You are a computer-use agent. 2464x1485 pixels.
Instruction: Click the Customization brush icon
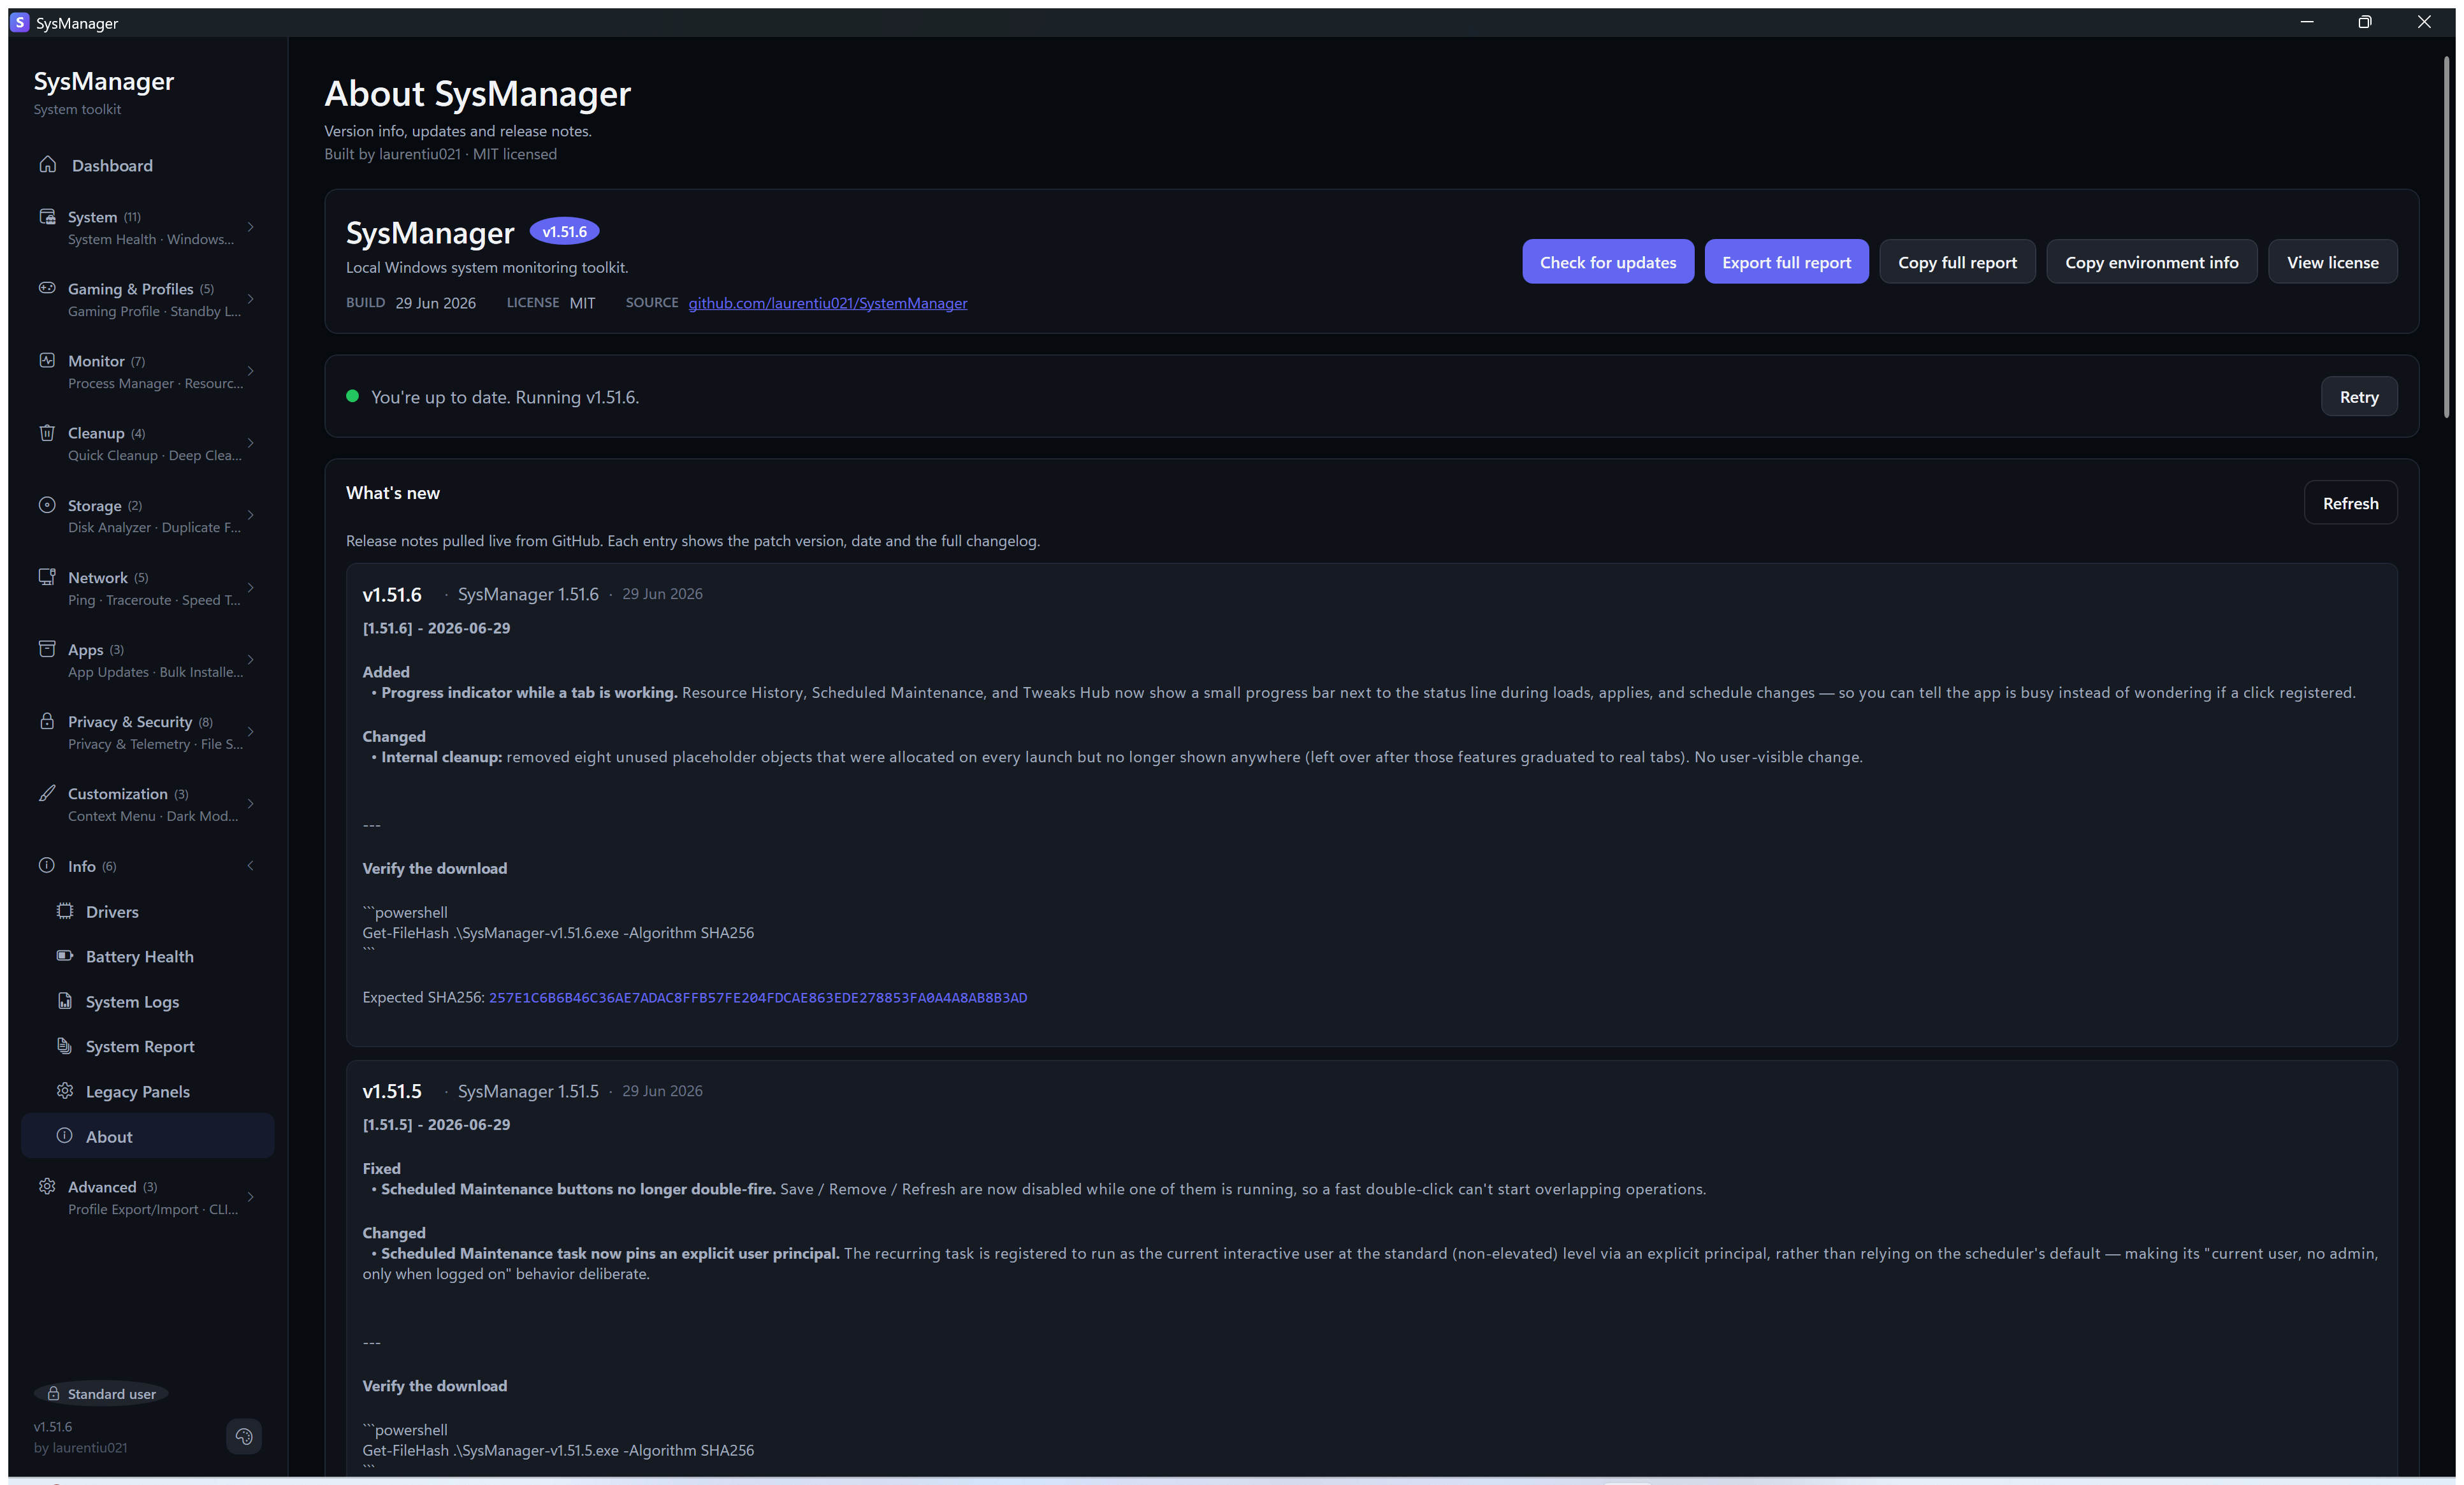(x=47, y=793)
